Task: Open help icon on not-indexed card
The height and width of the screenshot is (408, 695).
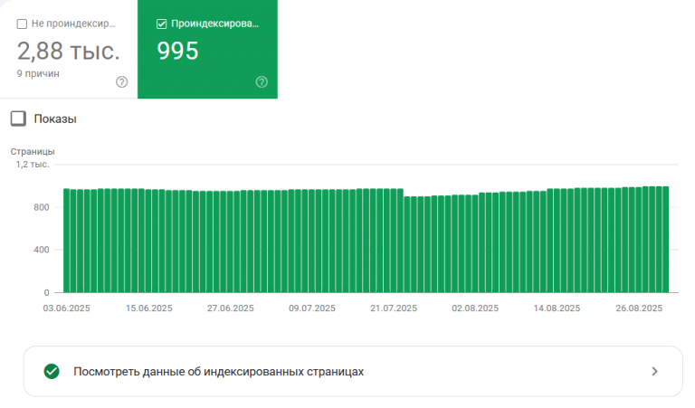Action: (122, 82)
